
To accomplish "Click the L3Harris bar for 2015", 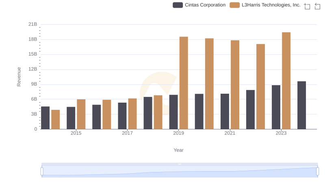I will pos(81,114).
